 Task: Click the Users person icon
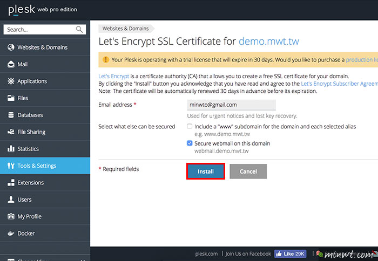tap(11, 200)
